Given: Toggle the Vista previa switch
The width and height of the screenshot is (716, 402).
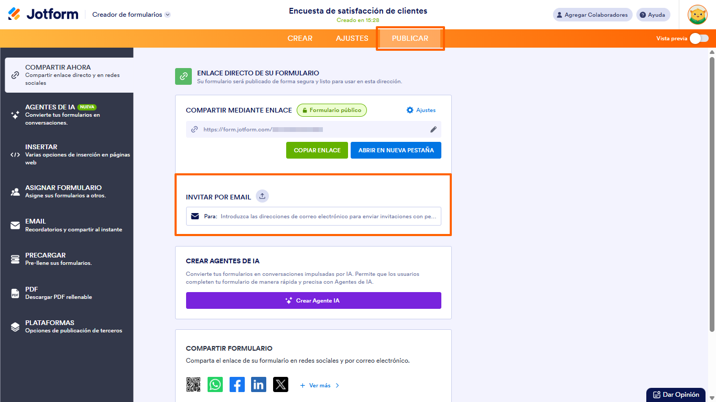Looking at the screenshot, I should tap(699, 38).
